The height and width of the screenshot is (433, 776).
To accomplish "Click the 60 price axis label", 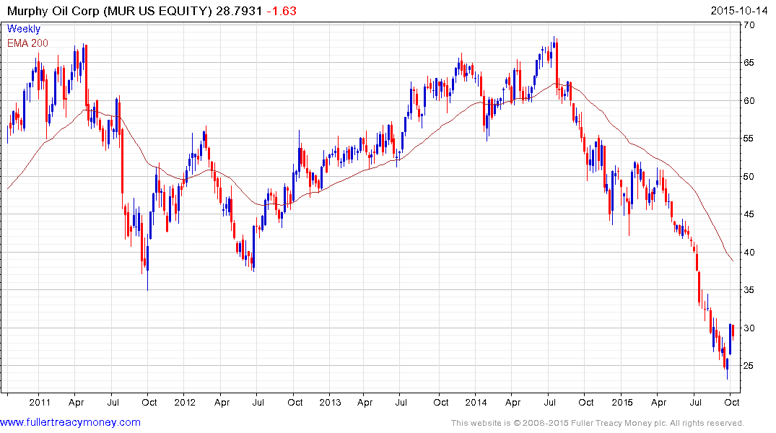I will 749,100.
